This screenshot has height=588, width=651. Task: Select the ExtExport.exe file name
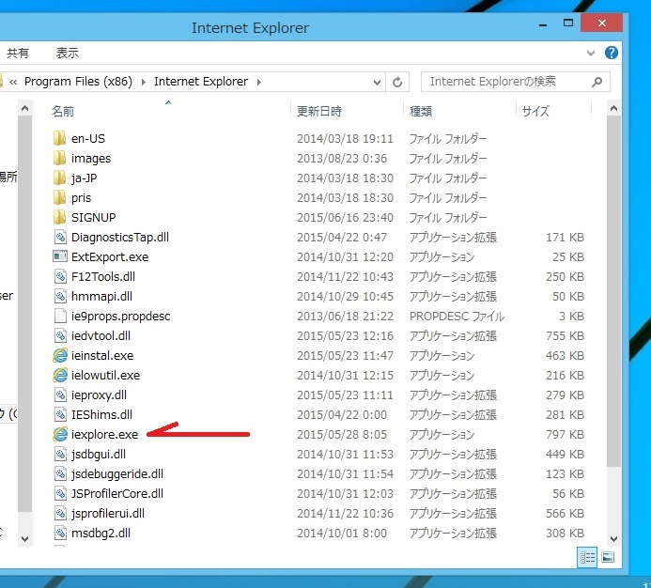pyautogui.click(x=110, y=256)
